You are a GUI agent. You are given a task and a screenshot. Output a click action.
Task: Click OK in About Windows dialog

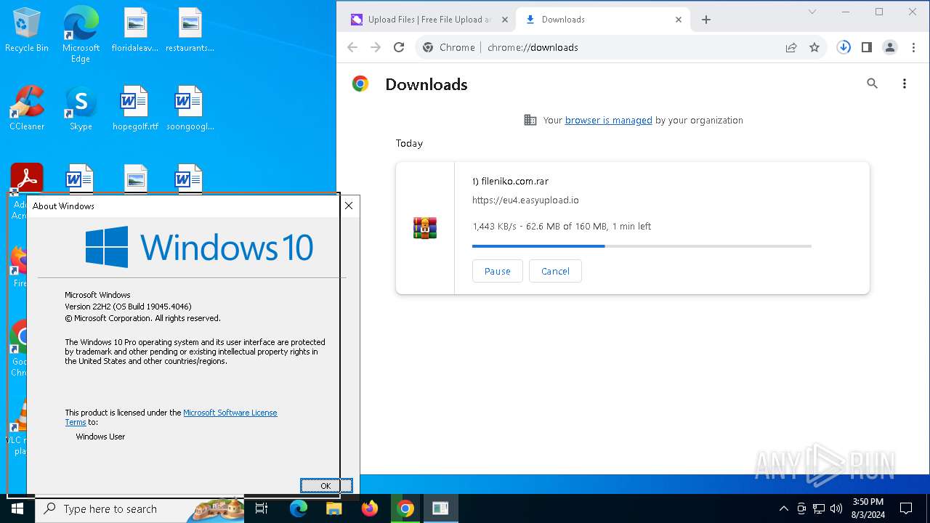coord(325,486)
